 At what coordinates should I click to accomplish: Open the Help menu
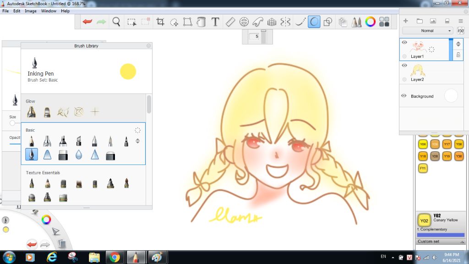click(65, 11)
